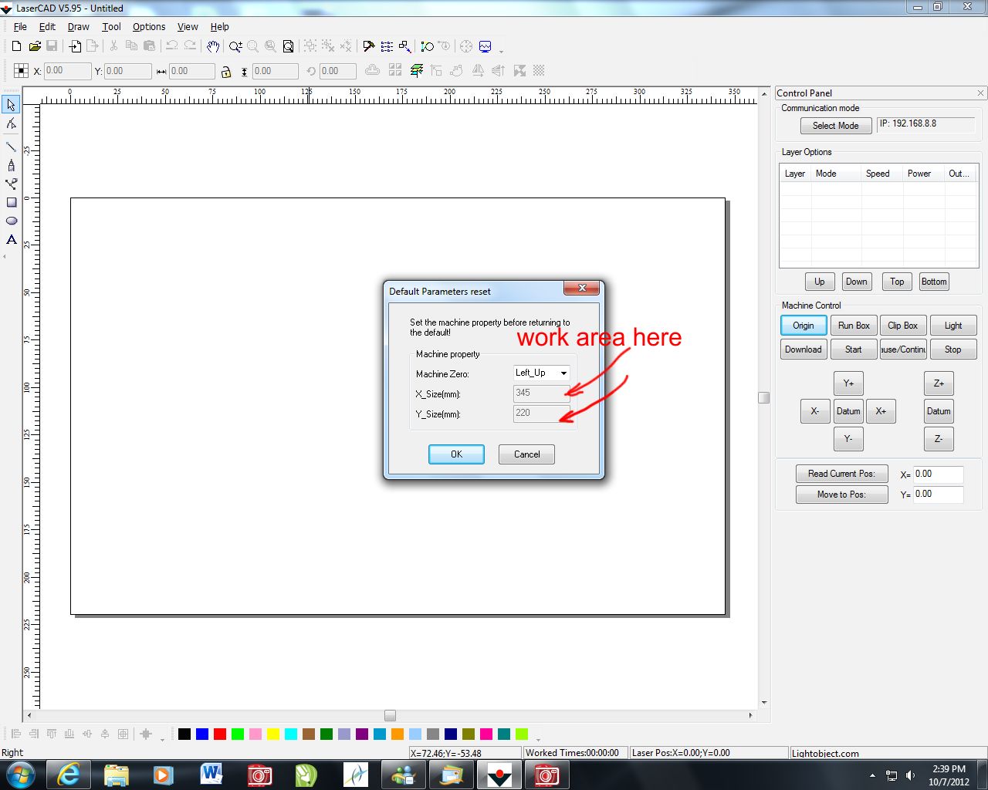Image resolution: width=988 pixels, height=790 pixels.
Task: Activate the node edit tool
Action: [12, 123]
